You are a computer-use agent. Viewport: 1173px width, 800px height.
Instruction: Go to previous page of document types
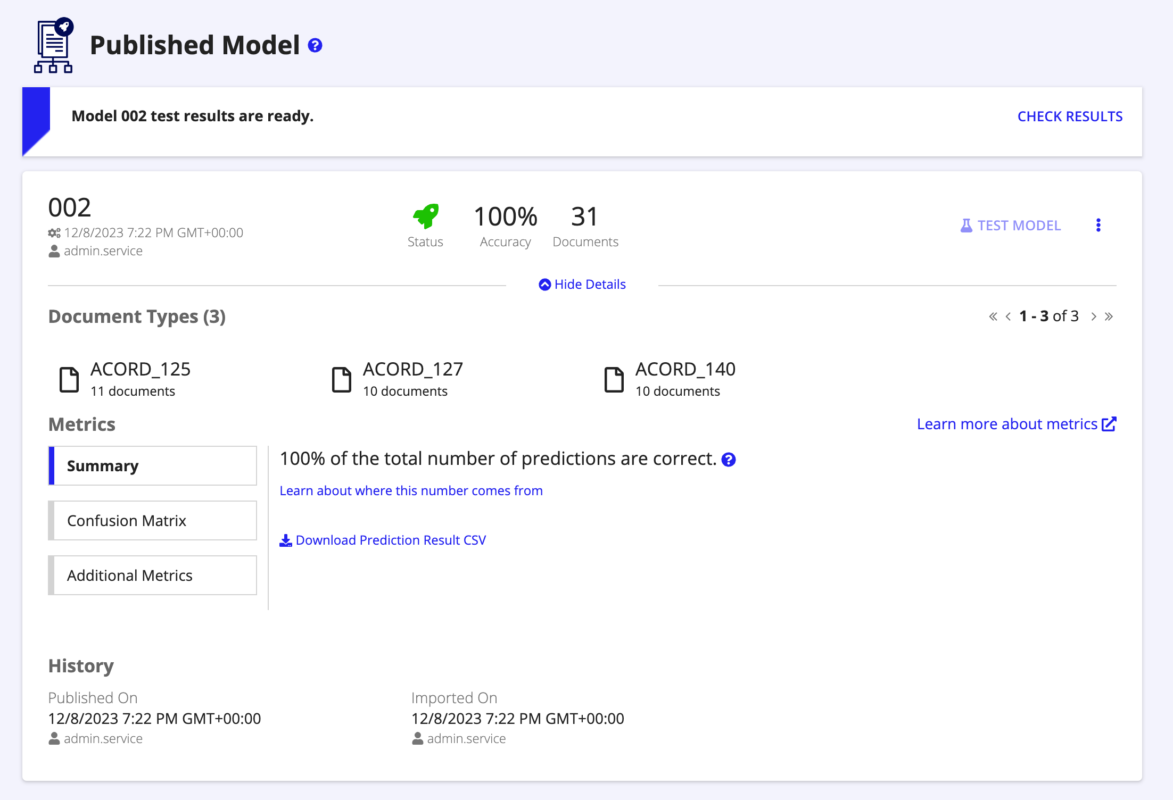[x=1008, y=316]
